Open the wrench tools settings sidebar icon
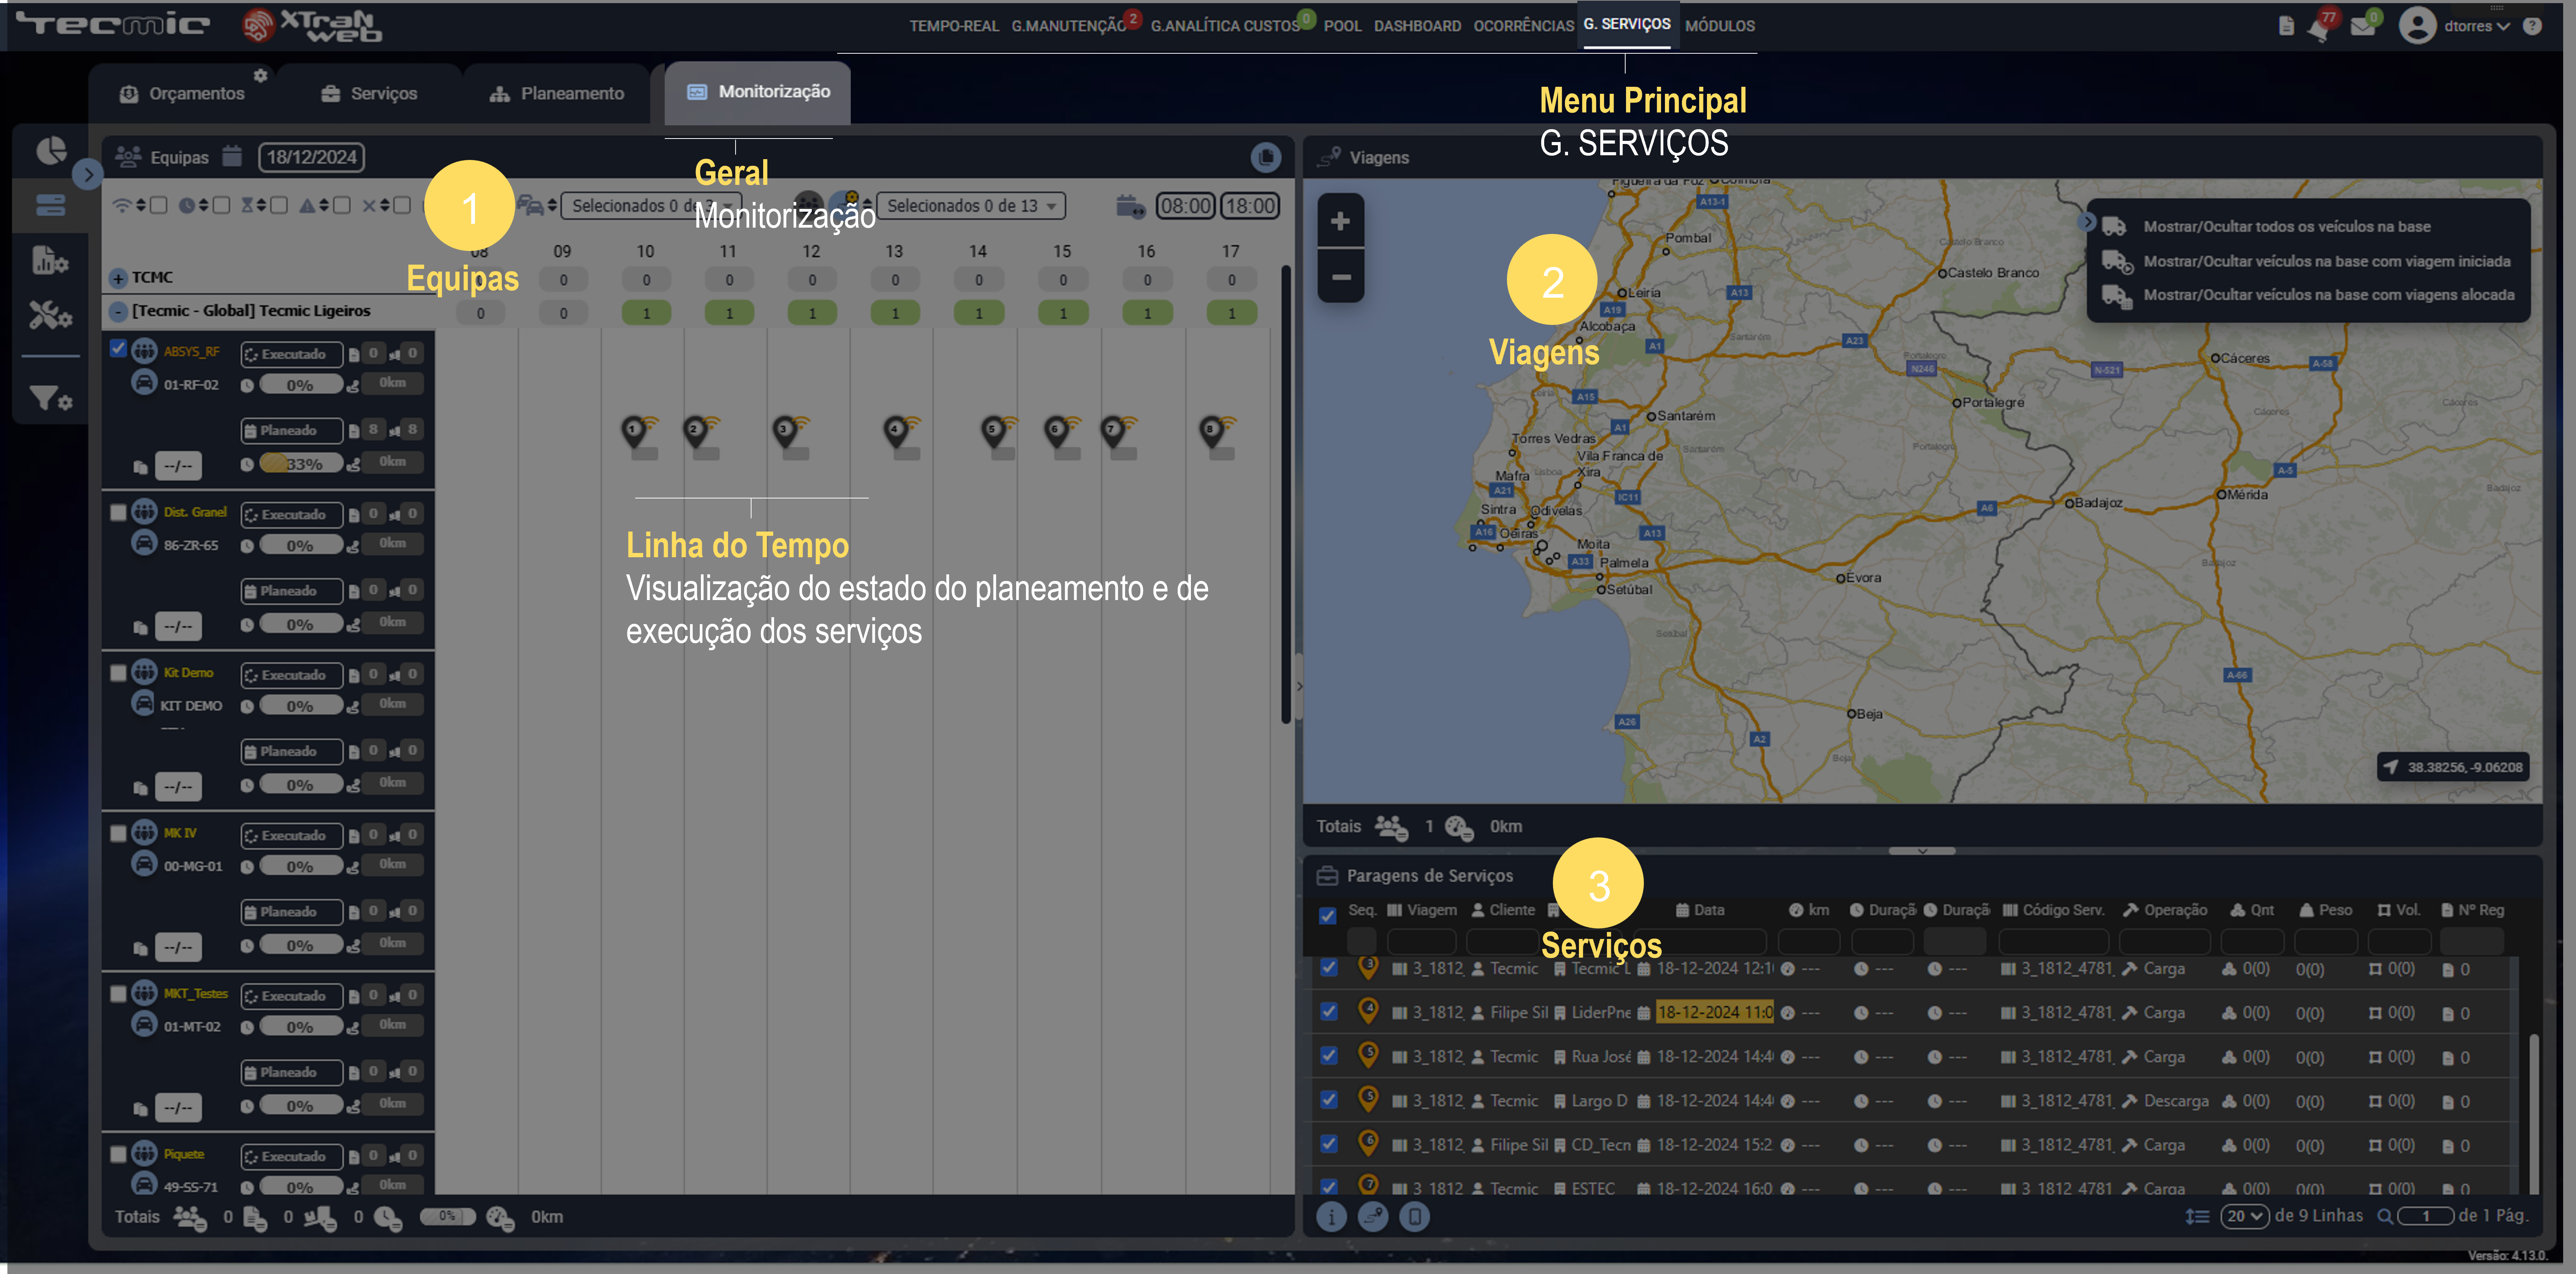 coord(50,315)
